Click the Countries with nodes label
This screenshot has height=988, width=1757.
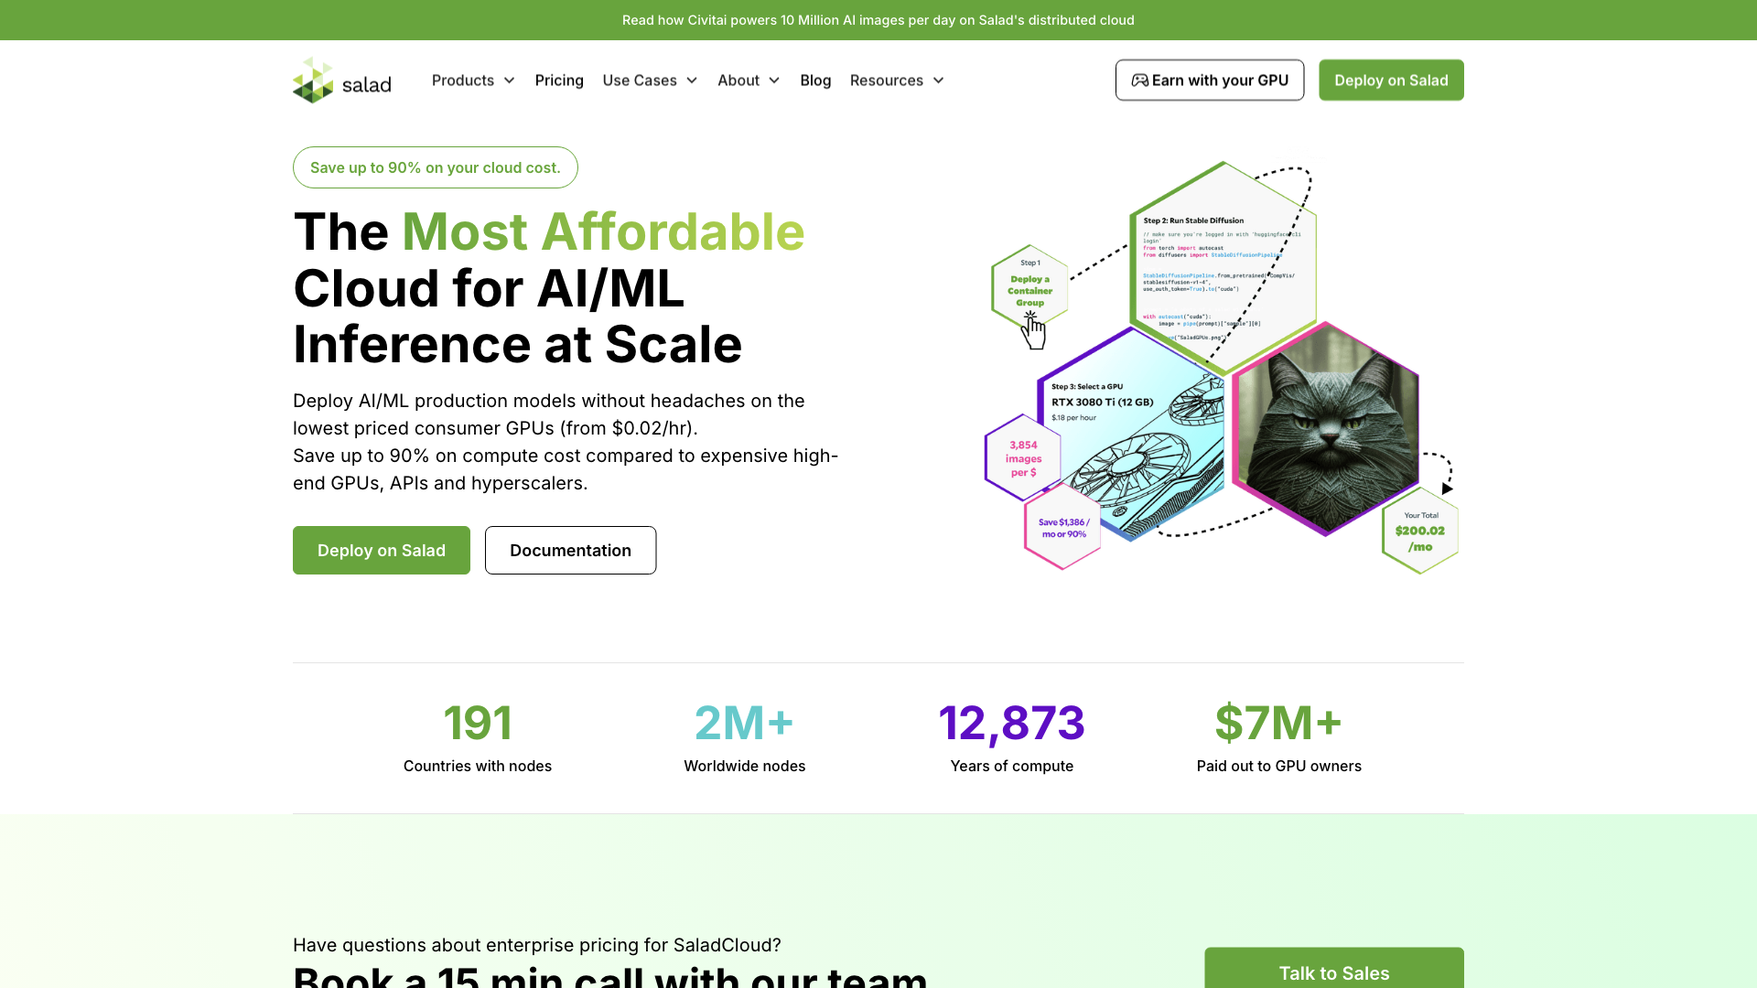tap(478, 766)
